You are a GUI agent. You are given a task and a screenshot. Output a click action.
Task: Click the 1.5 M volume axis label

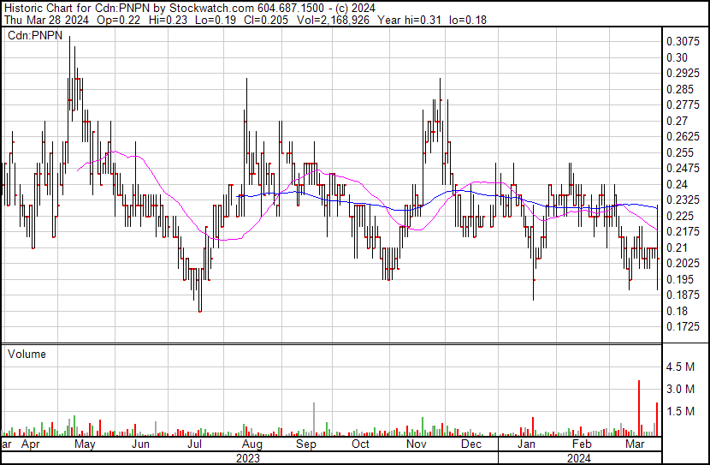(680, 411)
